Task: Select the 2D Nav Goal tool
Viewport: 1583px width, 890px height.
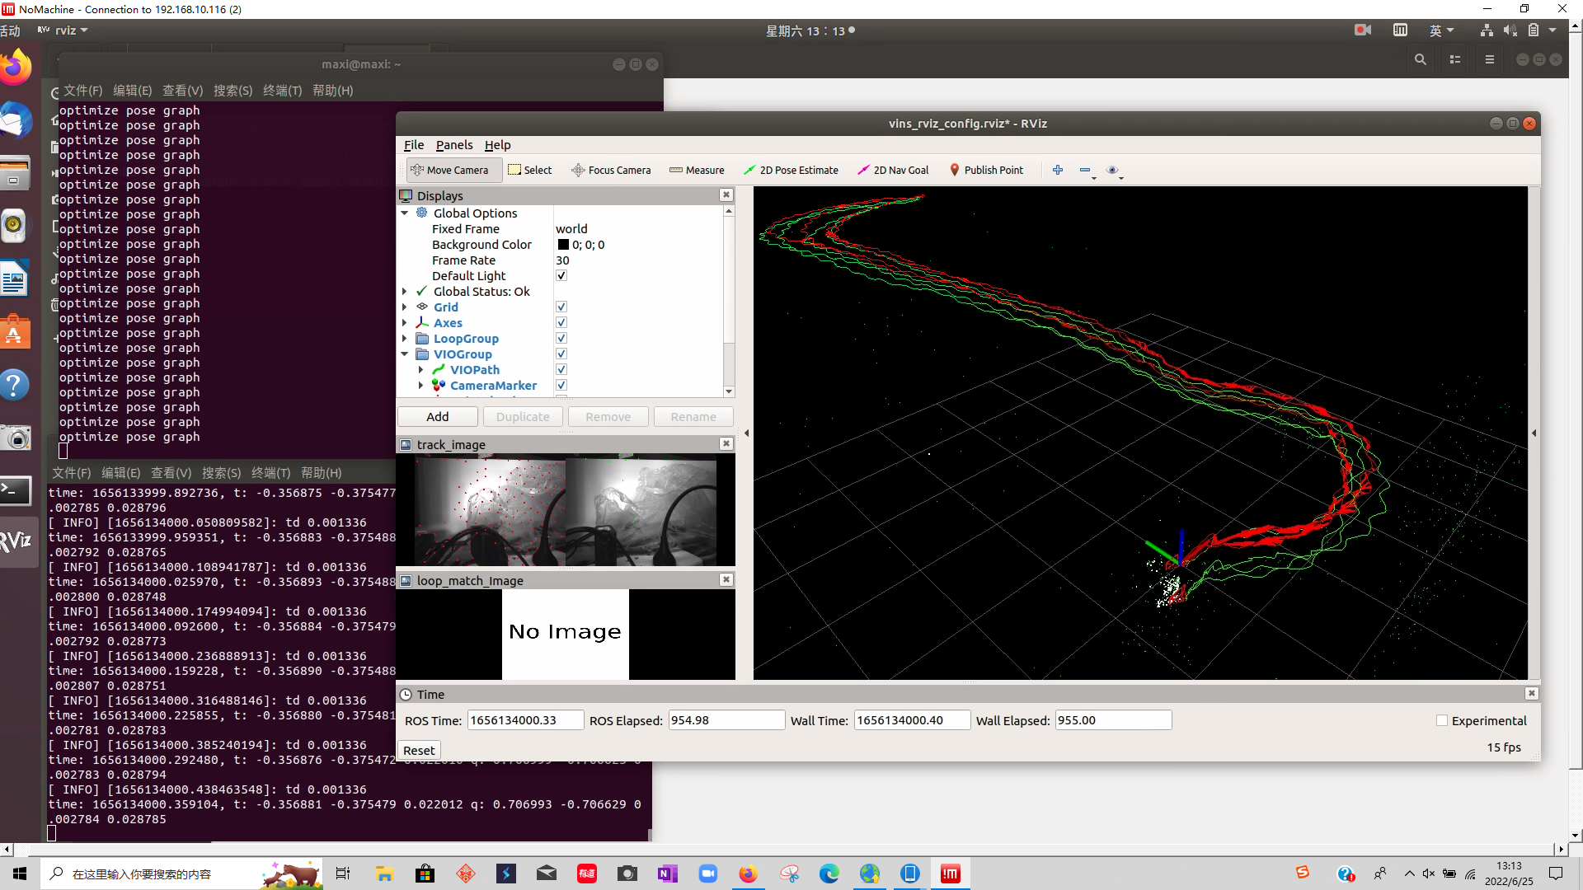Action: point(893,170)
